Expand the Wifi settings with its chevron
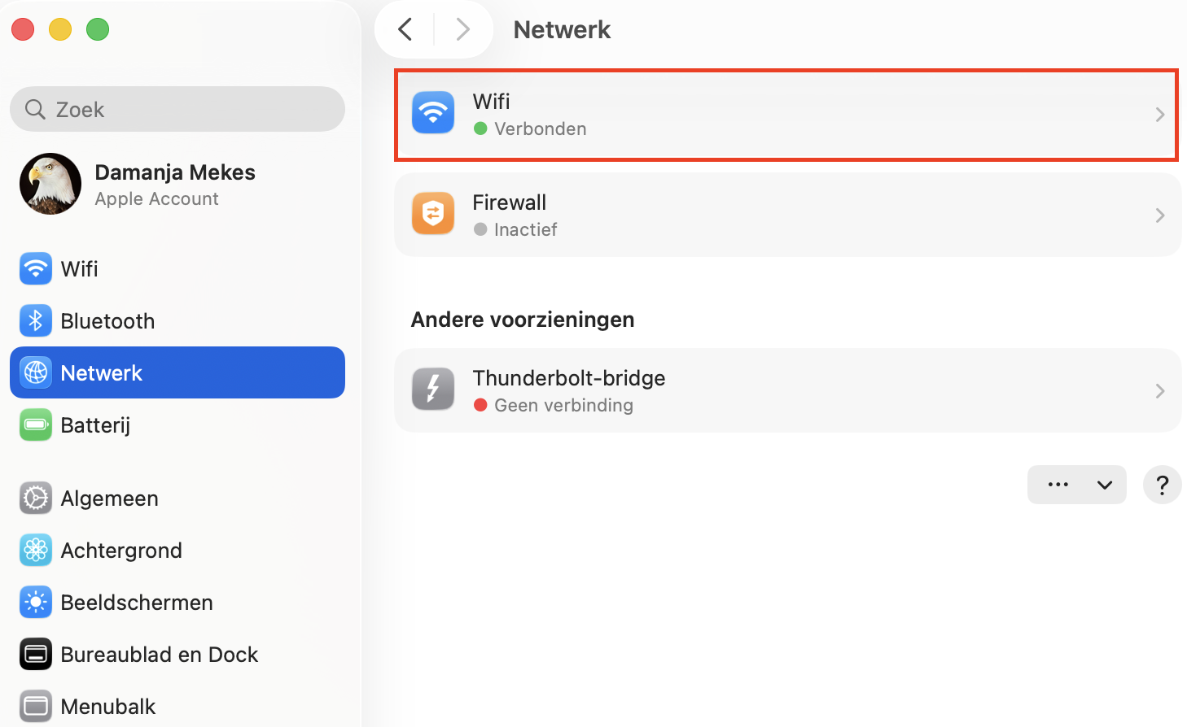Image resolution: width=1187 pixels, height=727 pixels. pos(1159,115)
